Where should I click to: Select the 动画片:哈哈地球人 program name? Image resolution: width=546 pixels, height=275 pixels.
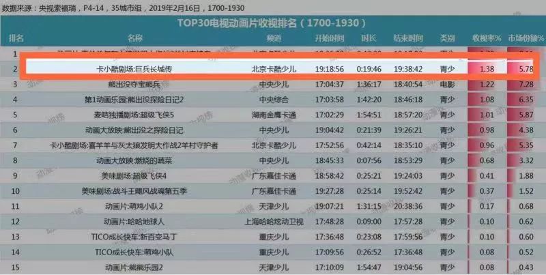(x=136, y=221)
